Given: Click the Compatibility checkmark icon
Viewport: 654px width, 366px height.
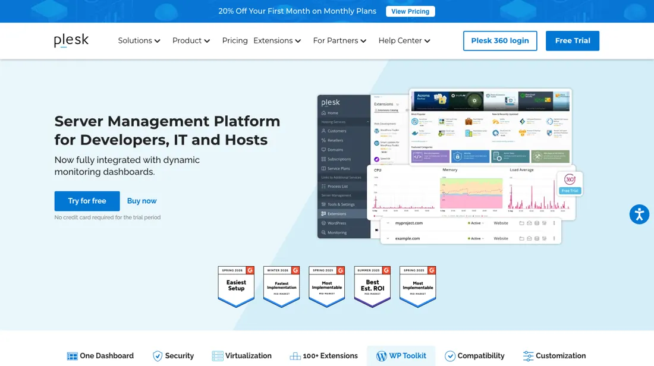Looking at the screenshot, I should pyautogui.click(x=449, y=356).
